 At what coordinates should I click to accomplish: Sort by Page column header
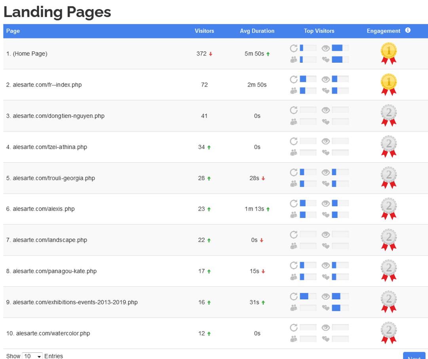(x=13, y=31)
